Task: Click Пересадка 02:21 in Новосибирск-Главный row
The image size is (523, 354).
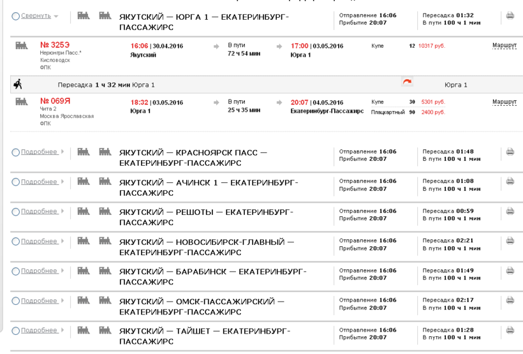Action: (448, 240)
